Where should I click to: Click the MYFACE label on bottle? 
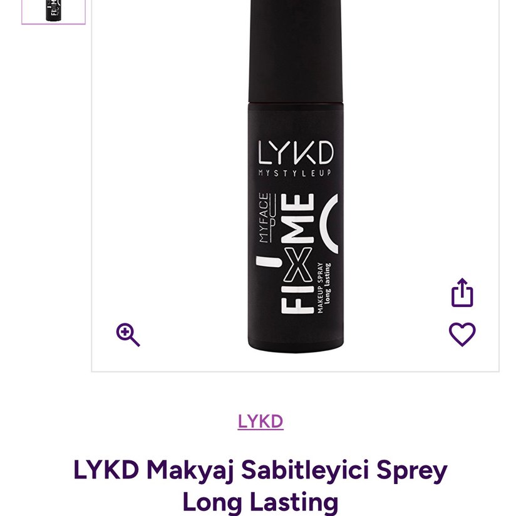(264, 218)
